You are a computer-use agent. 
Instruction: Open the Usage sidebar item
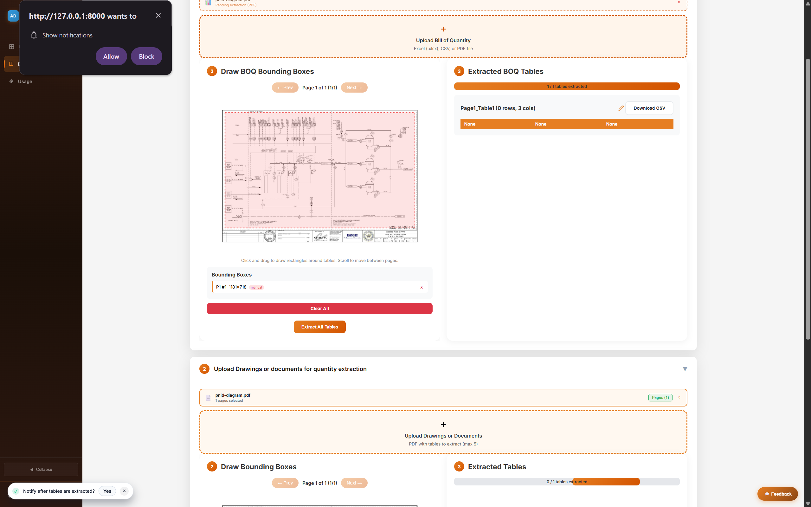click(x=25, y=81)
